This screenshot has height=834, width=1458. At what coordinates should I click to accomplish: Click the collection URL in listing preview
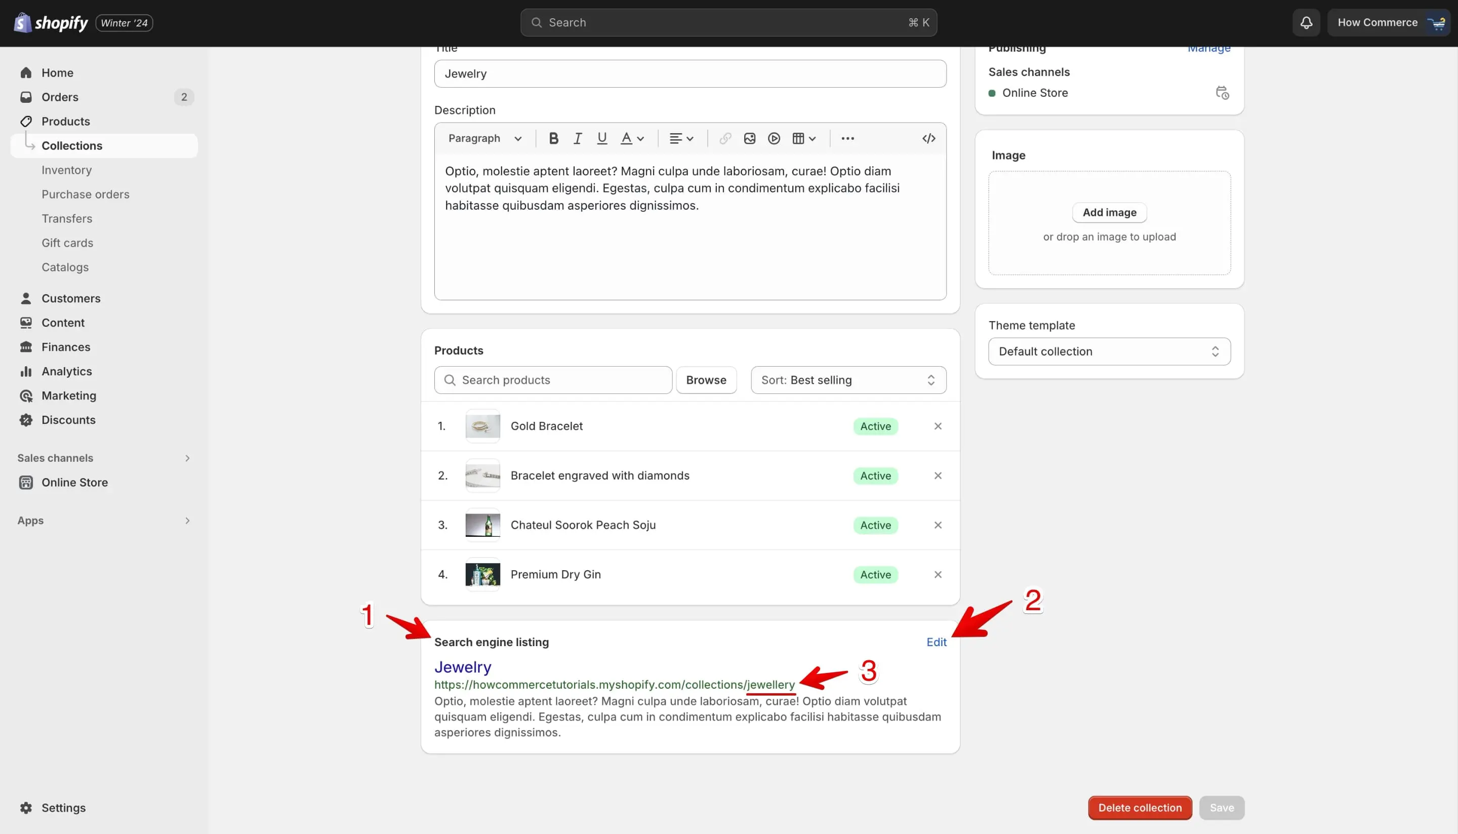tap(614, 685)
